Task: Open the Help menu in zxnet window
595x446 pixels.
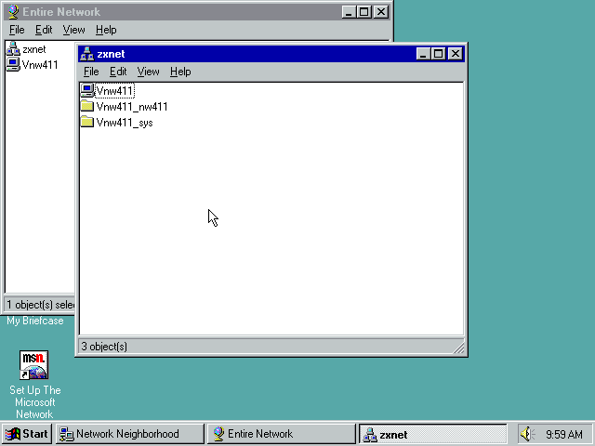Action: pos(180,72)
